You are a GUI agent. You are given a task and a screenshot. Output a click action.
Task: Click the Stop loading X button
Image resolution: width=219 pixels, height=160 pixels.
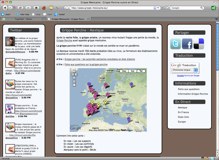coord(28,8)
